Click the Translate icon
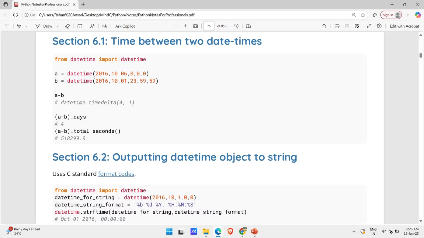424x238 pixels. pyautogui.click(x=104, y=26)
